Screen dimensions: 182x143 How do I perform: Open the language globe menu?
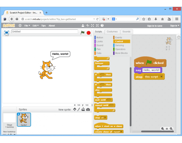20,25
